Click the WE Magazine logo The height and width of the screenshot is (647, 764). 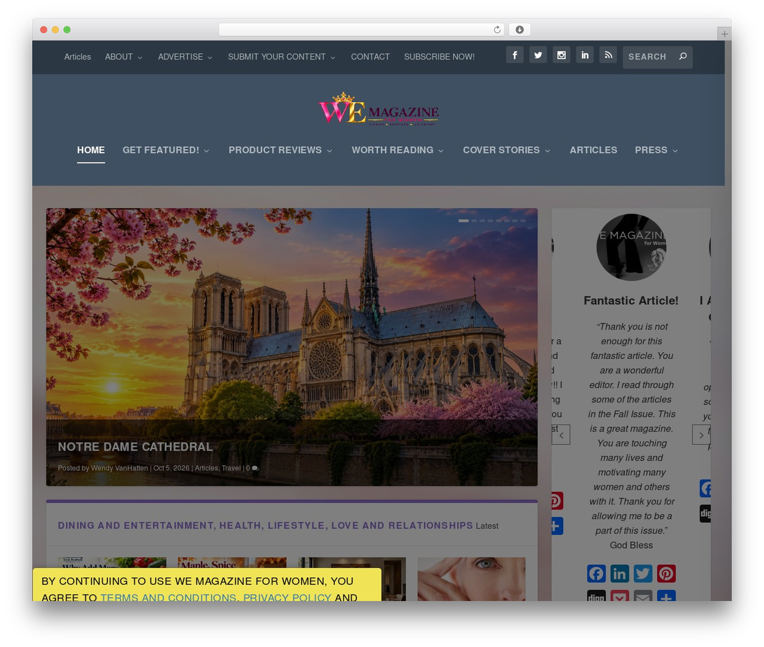pos(378,109)
